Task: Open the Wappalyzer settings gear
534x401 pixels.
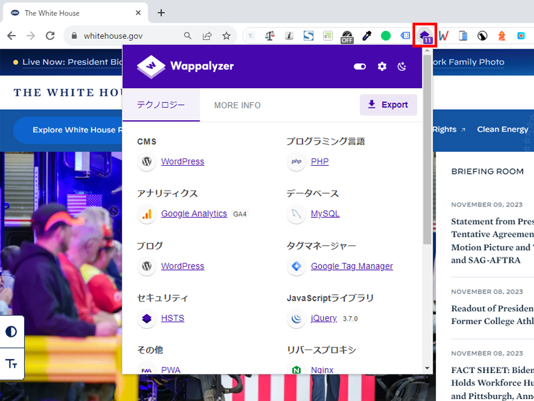Action: 382,66
